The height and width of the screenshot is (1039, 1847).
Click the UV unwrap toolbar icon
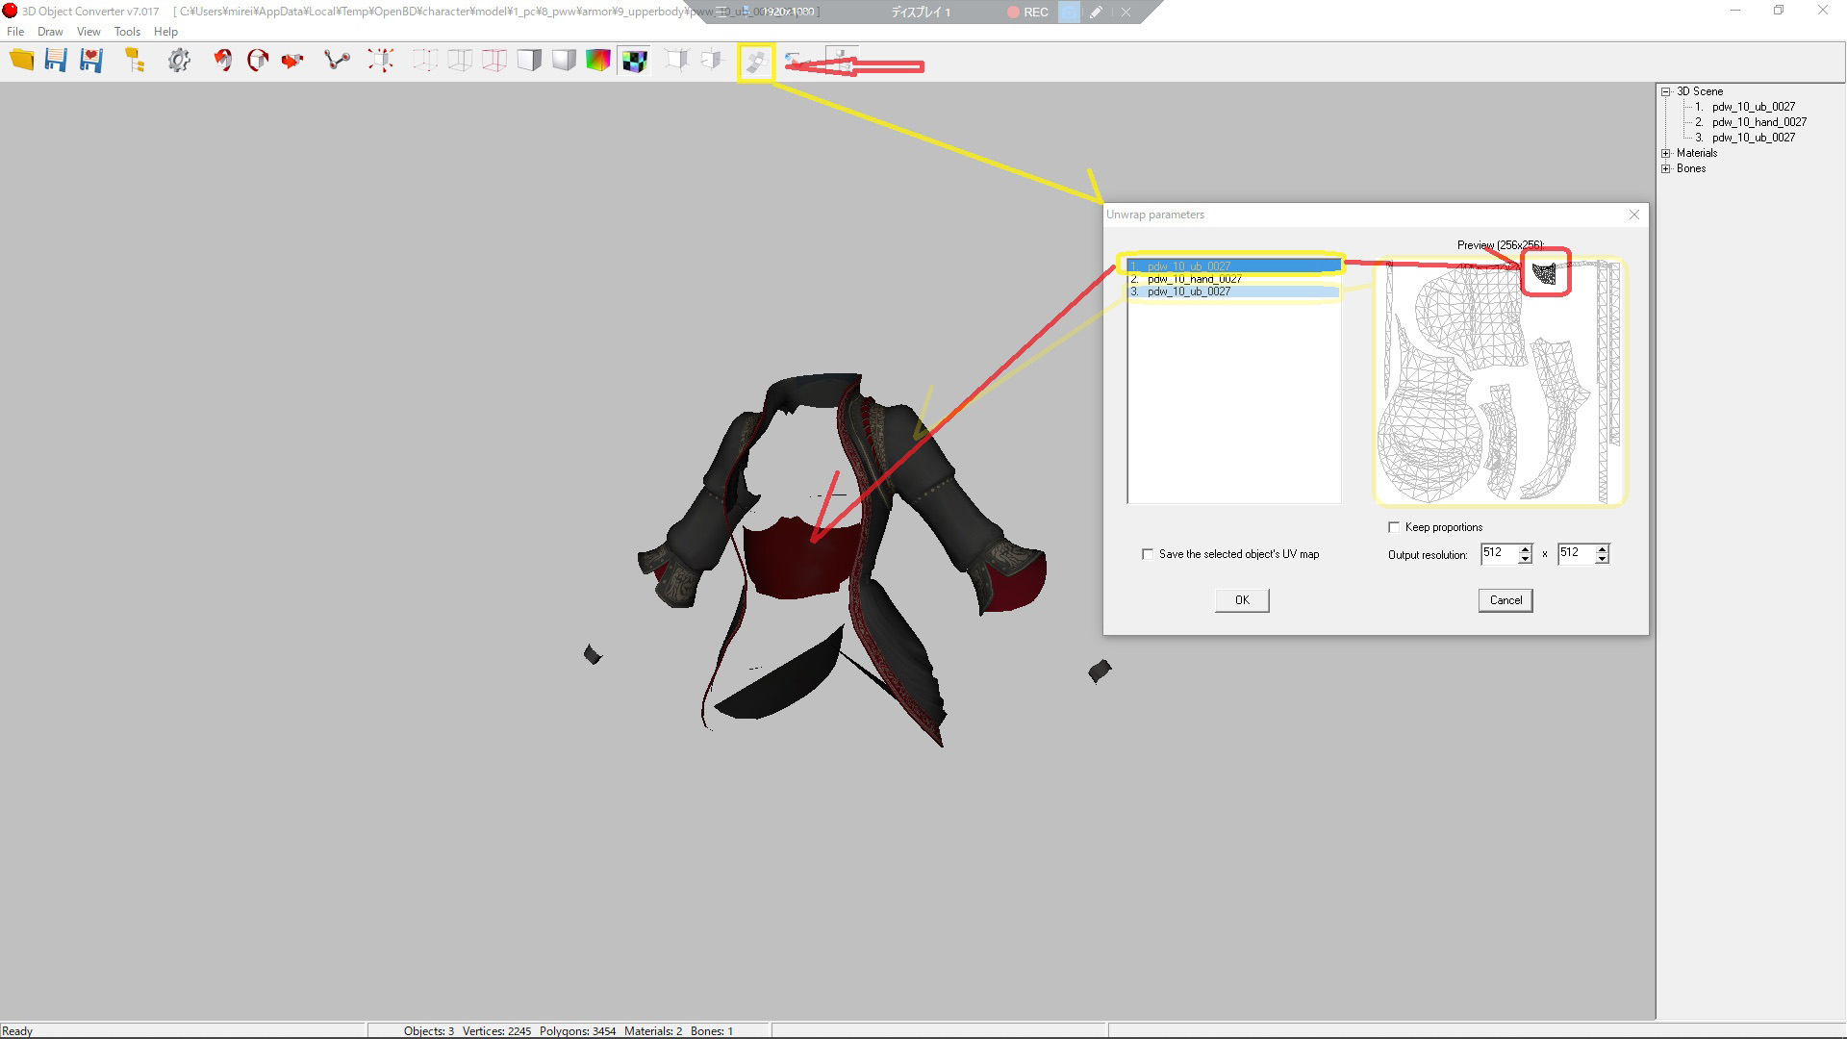(756, 63)
